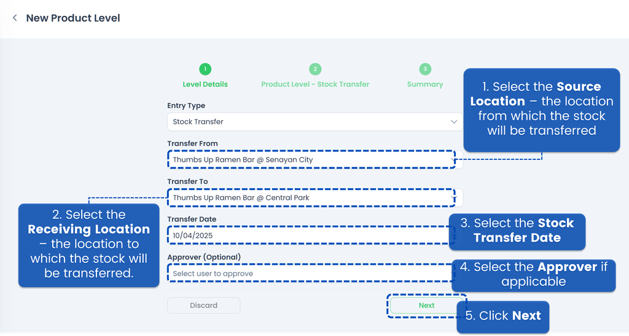
Task: Click the 'Select the Approver' callout box
Action: click(533, 275)
